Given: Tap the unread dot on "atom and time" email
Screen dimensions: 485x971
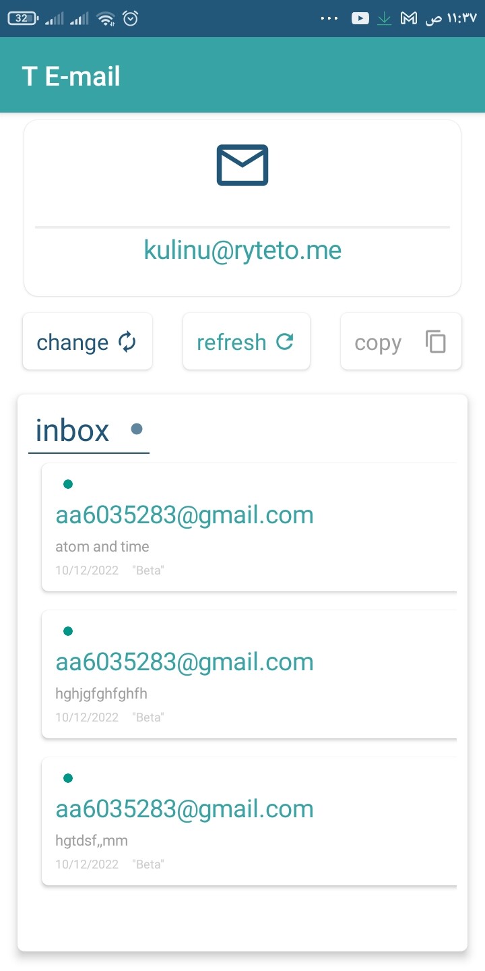Looking at the screenshot, I should pos(67,483).
